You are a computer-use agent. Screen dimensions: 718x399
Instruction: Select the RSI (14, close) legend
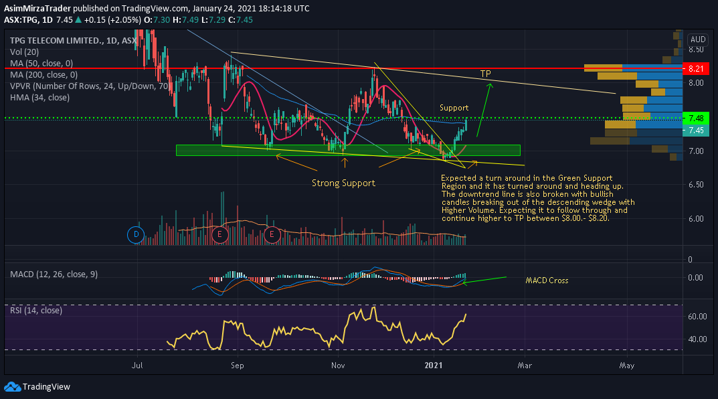(36, 311)
